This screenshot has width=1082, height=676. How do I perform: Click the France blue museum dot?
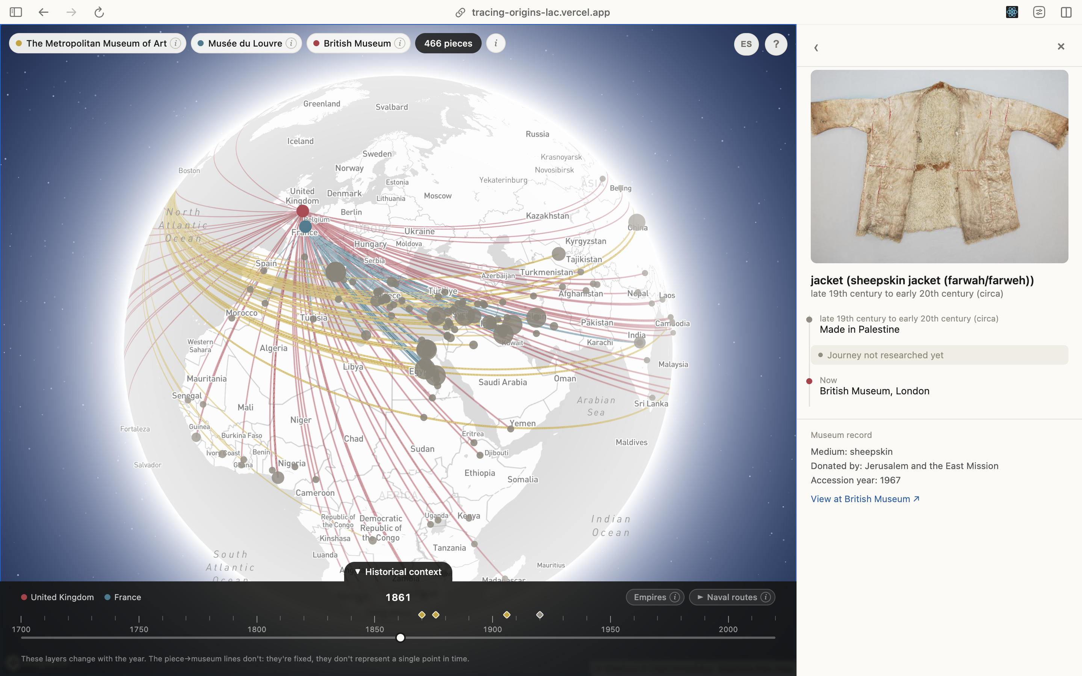(x=305, y=227)
